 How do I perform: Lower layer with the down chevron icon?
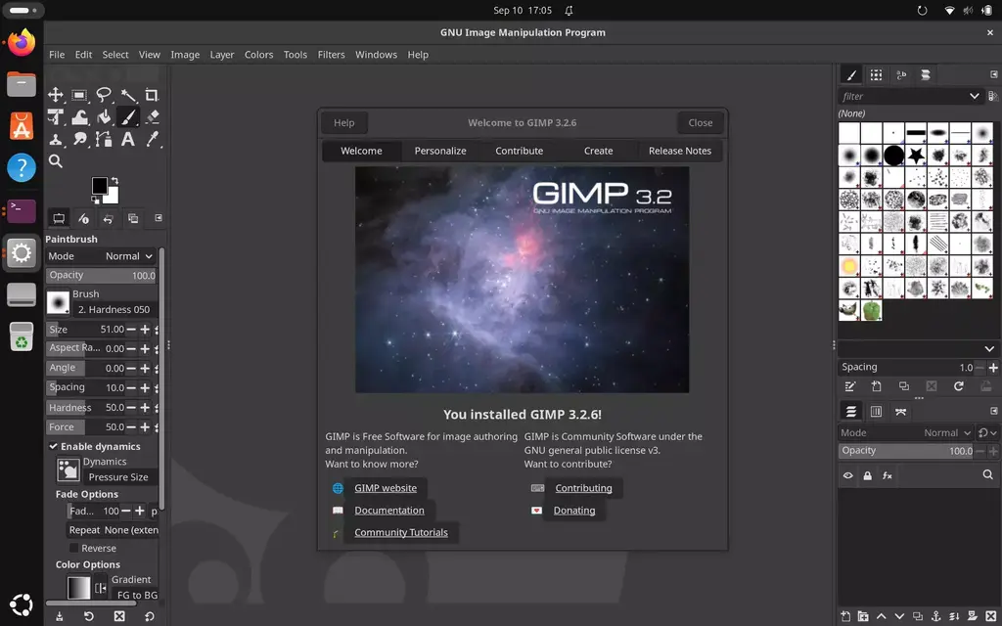coord(900,616)
